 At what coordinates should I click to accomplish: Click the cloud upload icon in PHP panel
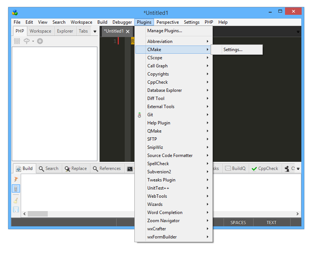coord(27,41)
